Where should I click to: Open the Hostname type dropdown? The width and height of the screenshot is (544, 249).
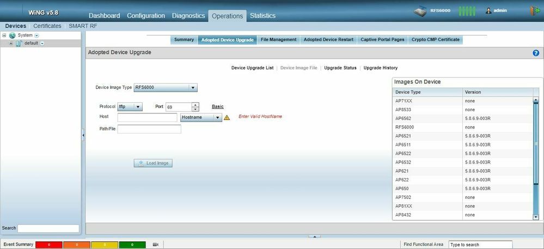pyautogui.click(x=217, y=117)
